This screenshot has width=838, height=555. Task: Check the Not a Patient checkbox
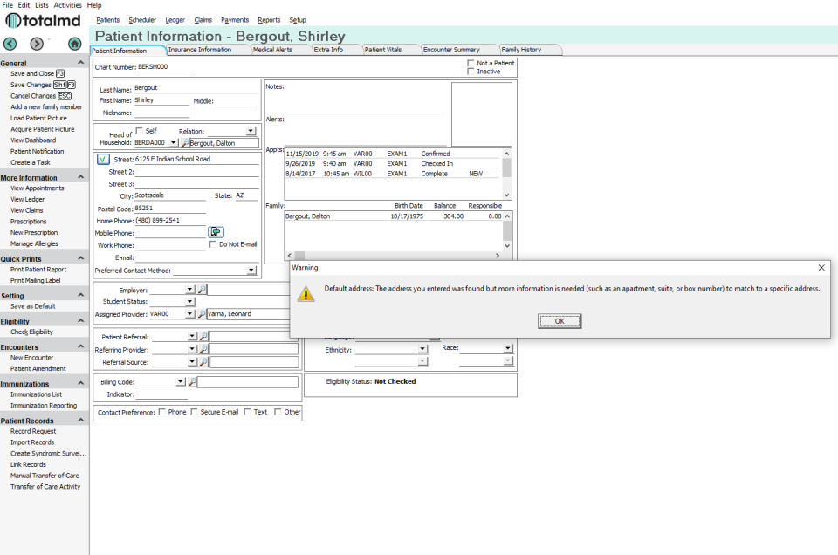pyautogui.click(x=471, y=63)
